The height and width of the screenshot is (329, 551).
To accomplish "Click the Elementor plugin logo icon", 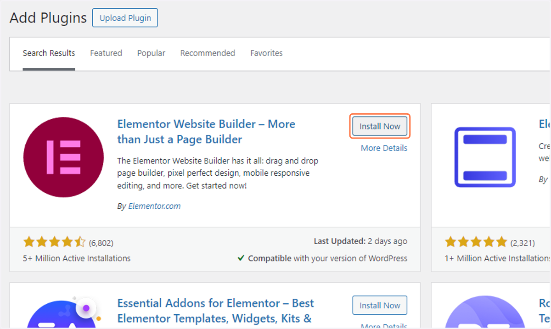I will [63, 157].
